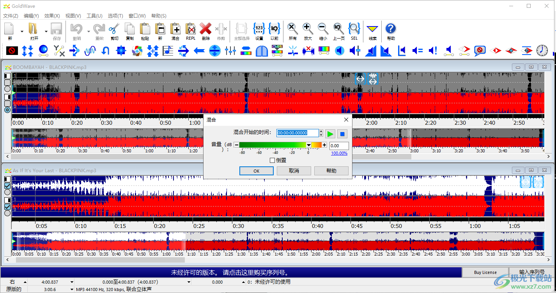Click the 100.00% volume link

(339, 153)
